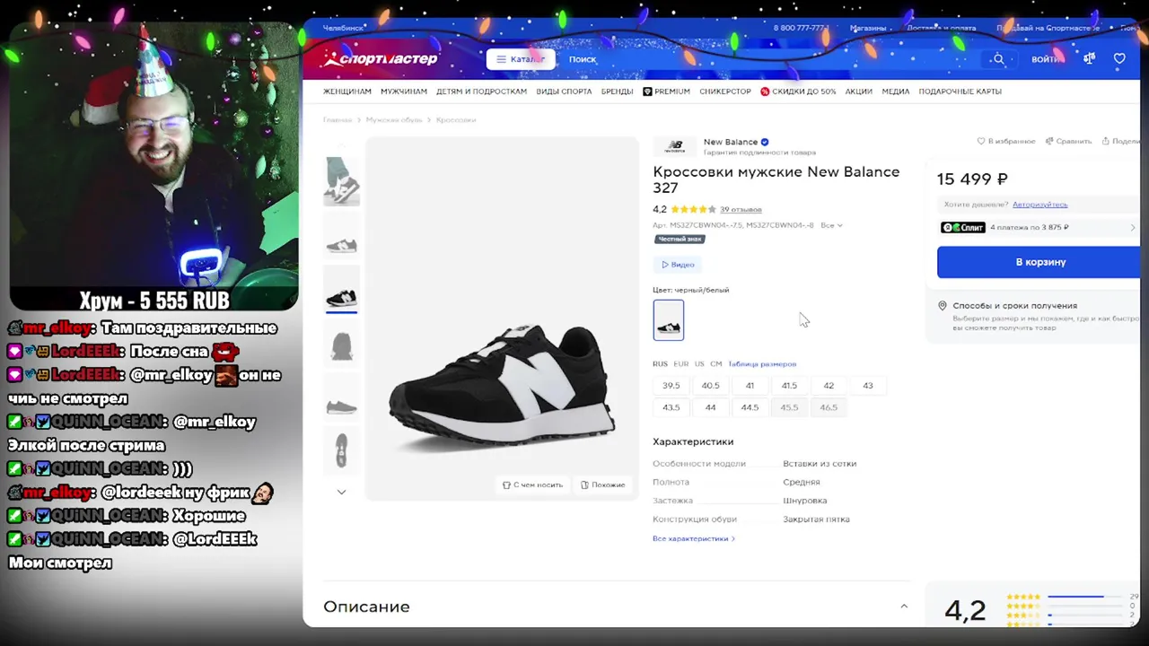Expand Сплит payment details chevron

point(1133,228)
